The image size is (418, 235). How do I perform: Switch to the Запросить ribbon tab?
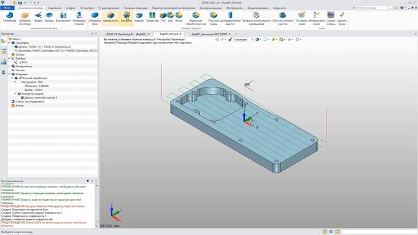point(279,8)
